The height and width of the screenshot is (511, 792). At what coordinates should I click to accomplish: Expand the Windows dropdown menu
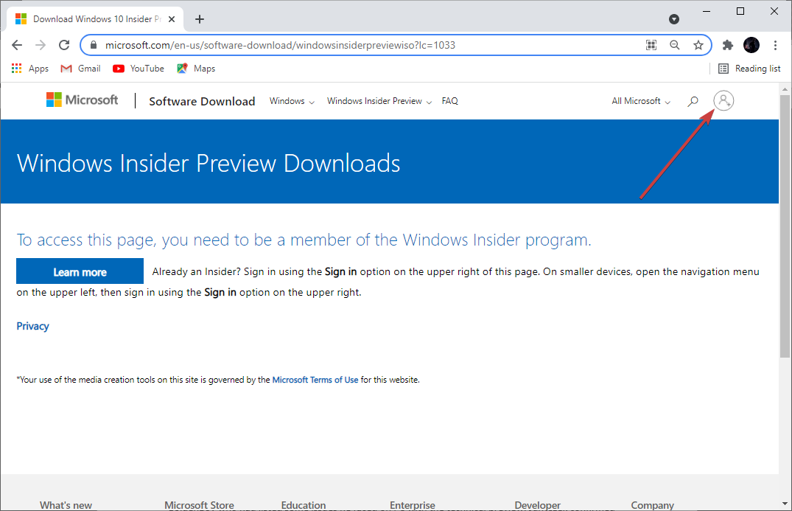[x=292, y=101]
